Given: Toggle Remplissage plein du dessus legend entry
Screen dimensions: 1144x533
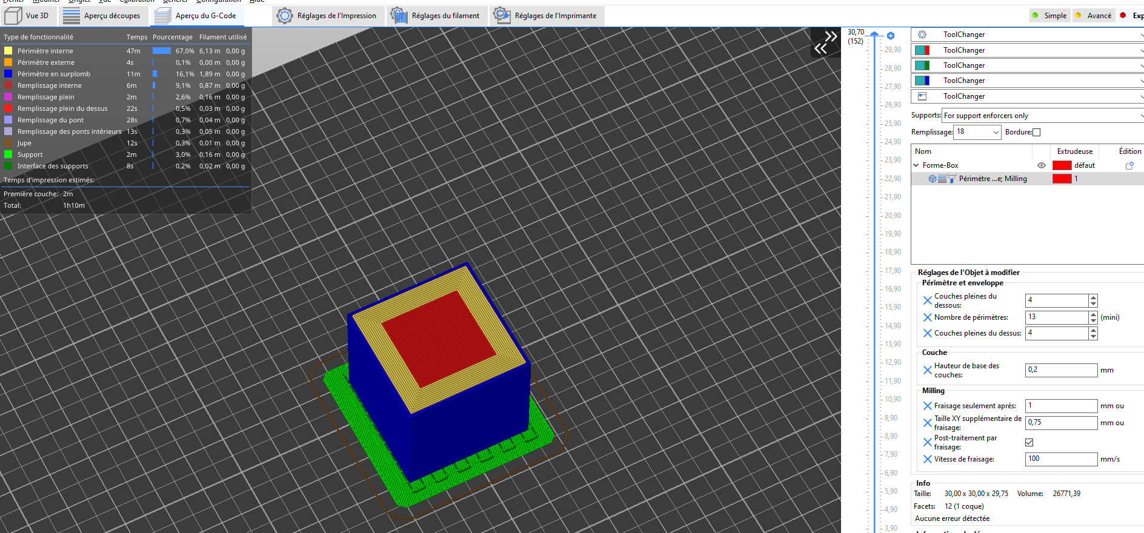Looking at the screenshot, I should [x=125, y=108].
